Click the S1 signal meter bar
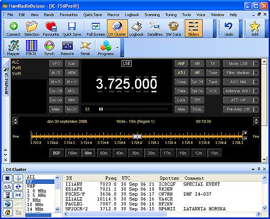This screenshot has width=270, height=219. [133, 109]
